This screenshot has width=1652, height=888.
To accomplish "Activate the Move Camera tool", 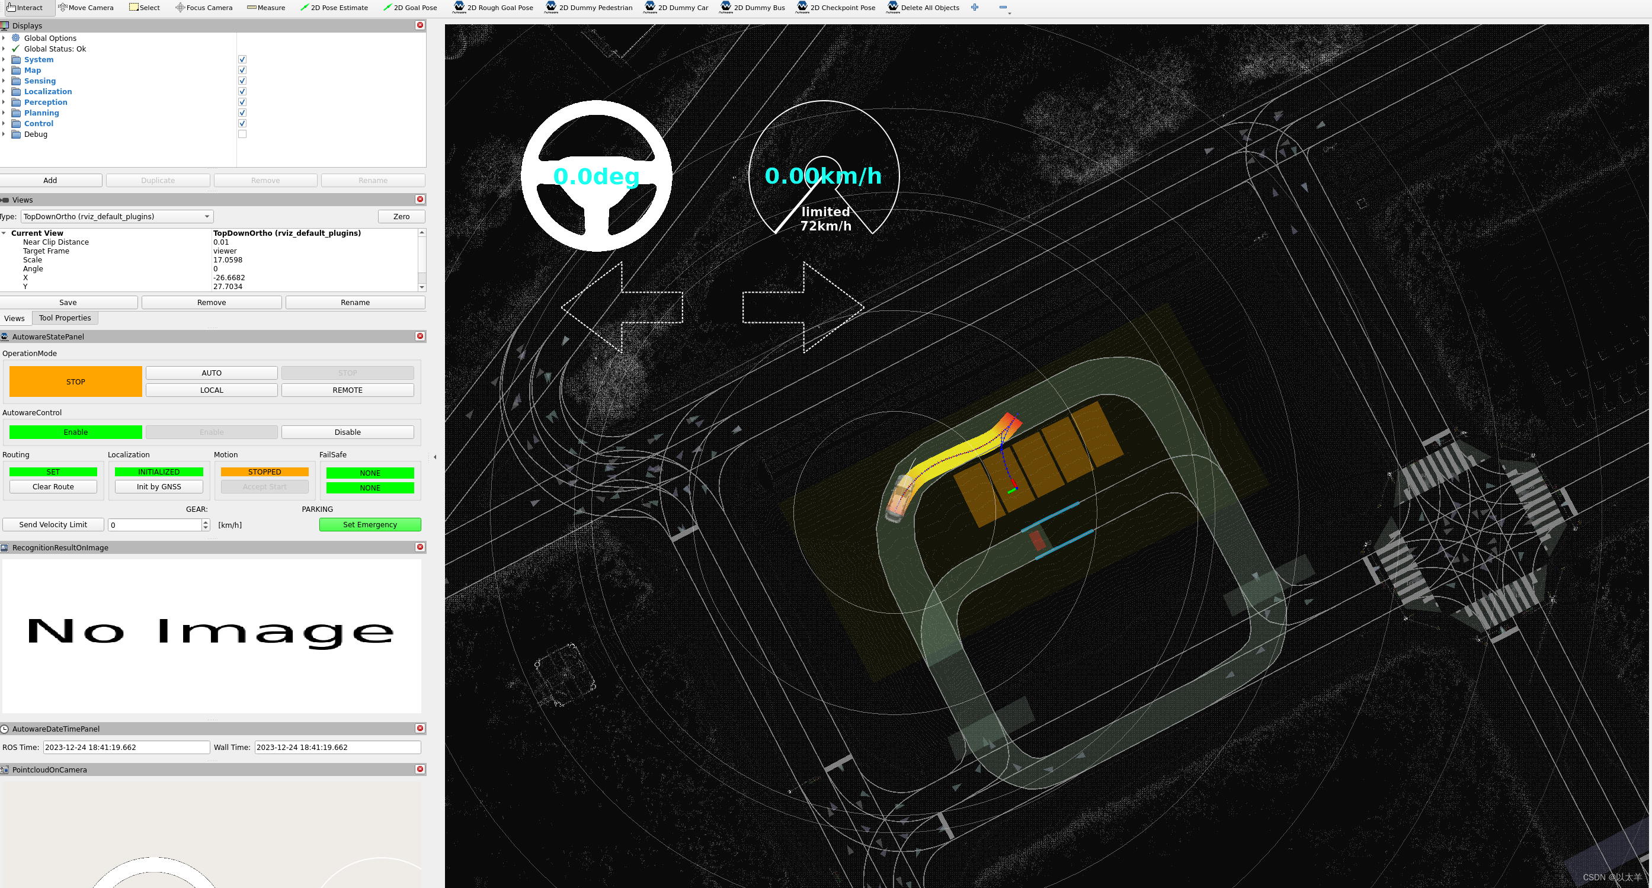I will [x=85, y=8].
